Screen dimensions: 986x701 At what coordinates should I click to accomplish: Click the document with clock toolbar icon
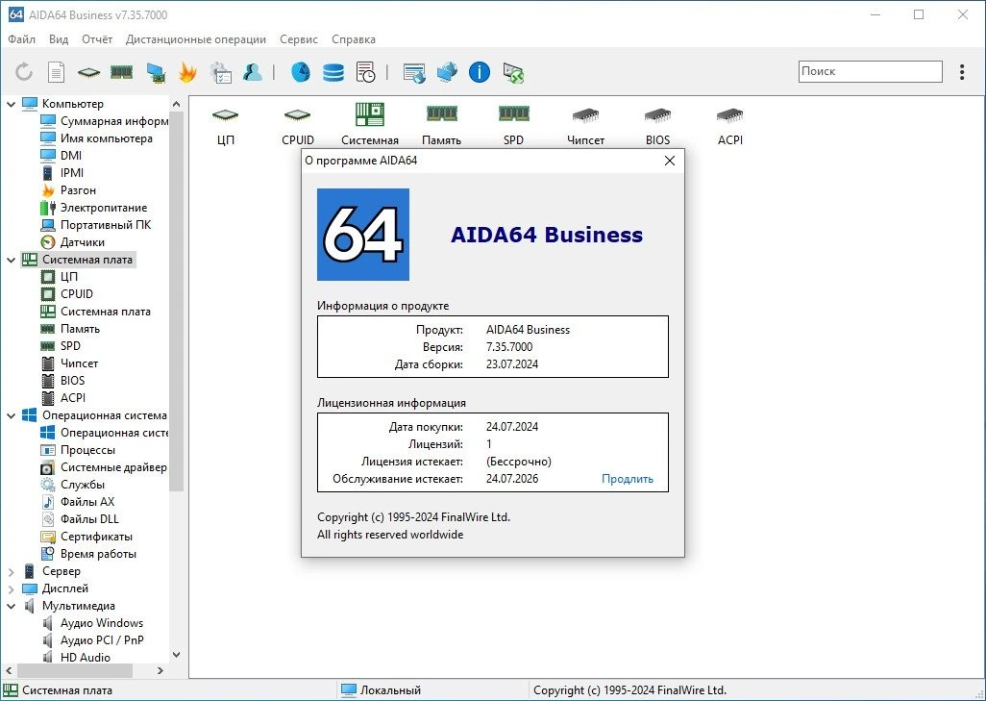pyautogui.click(x=365, y=72)
